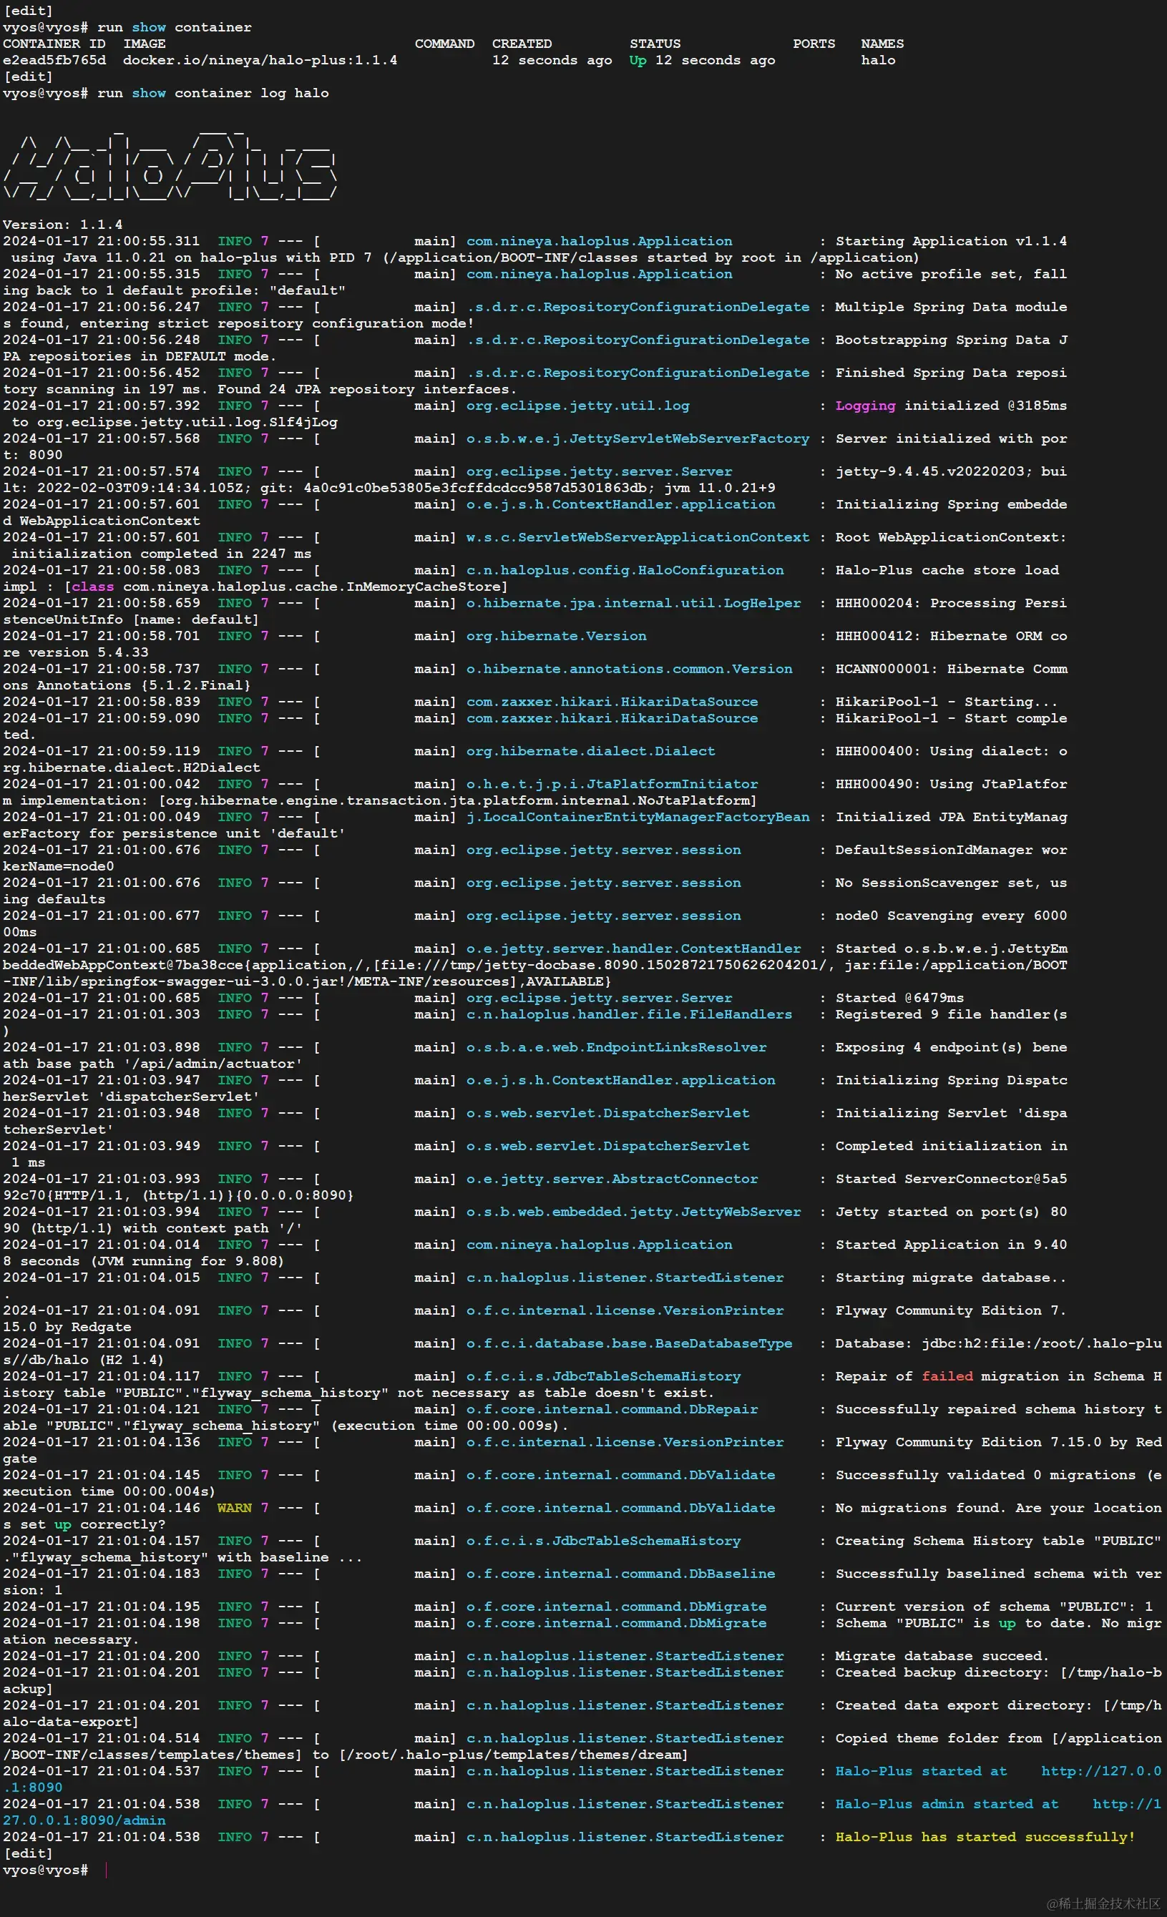Click the container name 'halo' in NAMES column
Image resolution: width=1167 pixels, height=1917 pixels.
pos(878,60)
